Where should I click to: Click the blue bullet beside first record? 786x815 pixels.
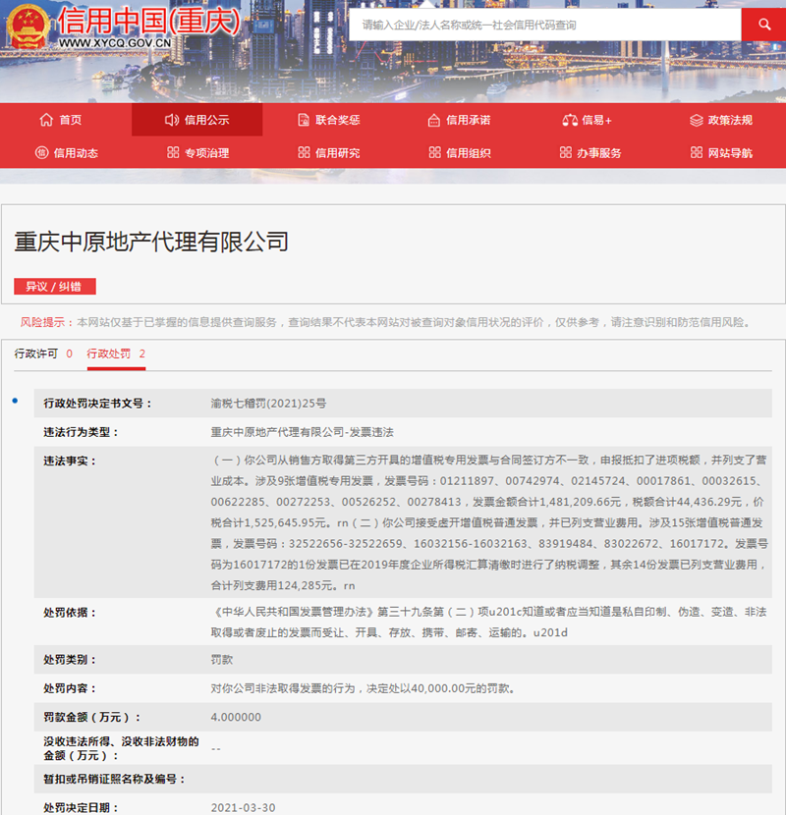pos(15,401)
